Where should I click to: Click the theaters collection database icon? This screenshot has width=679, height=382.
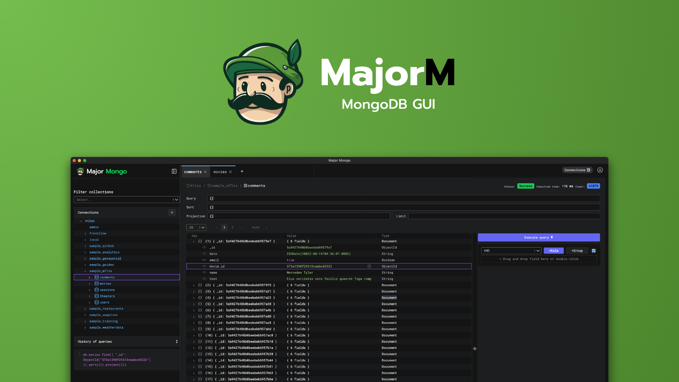[x=97, y=296]
